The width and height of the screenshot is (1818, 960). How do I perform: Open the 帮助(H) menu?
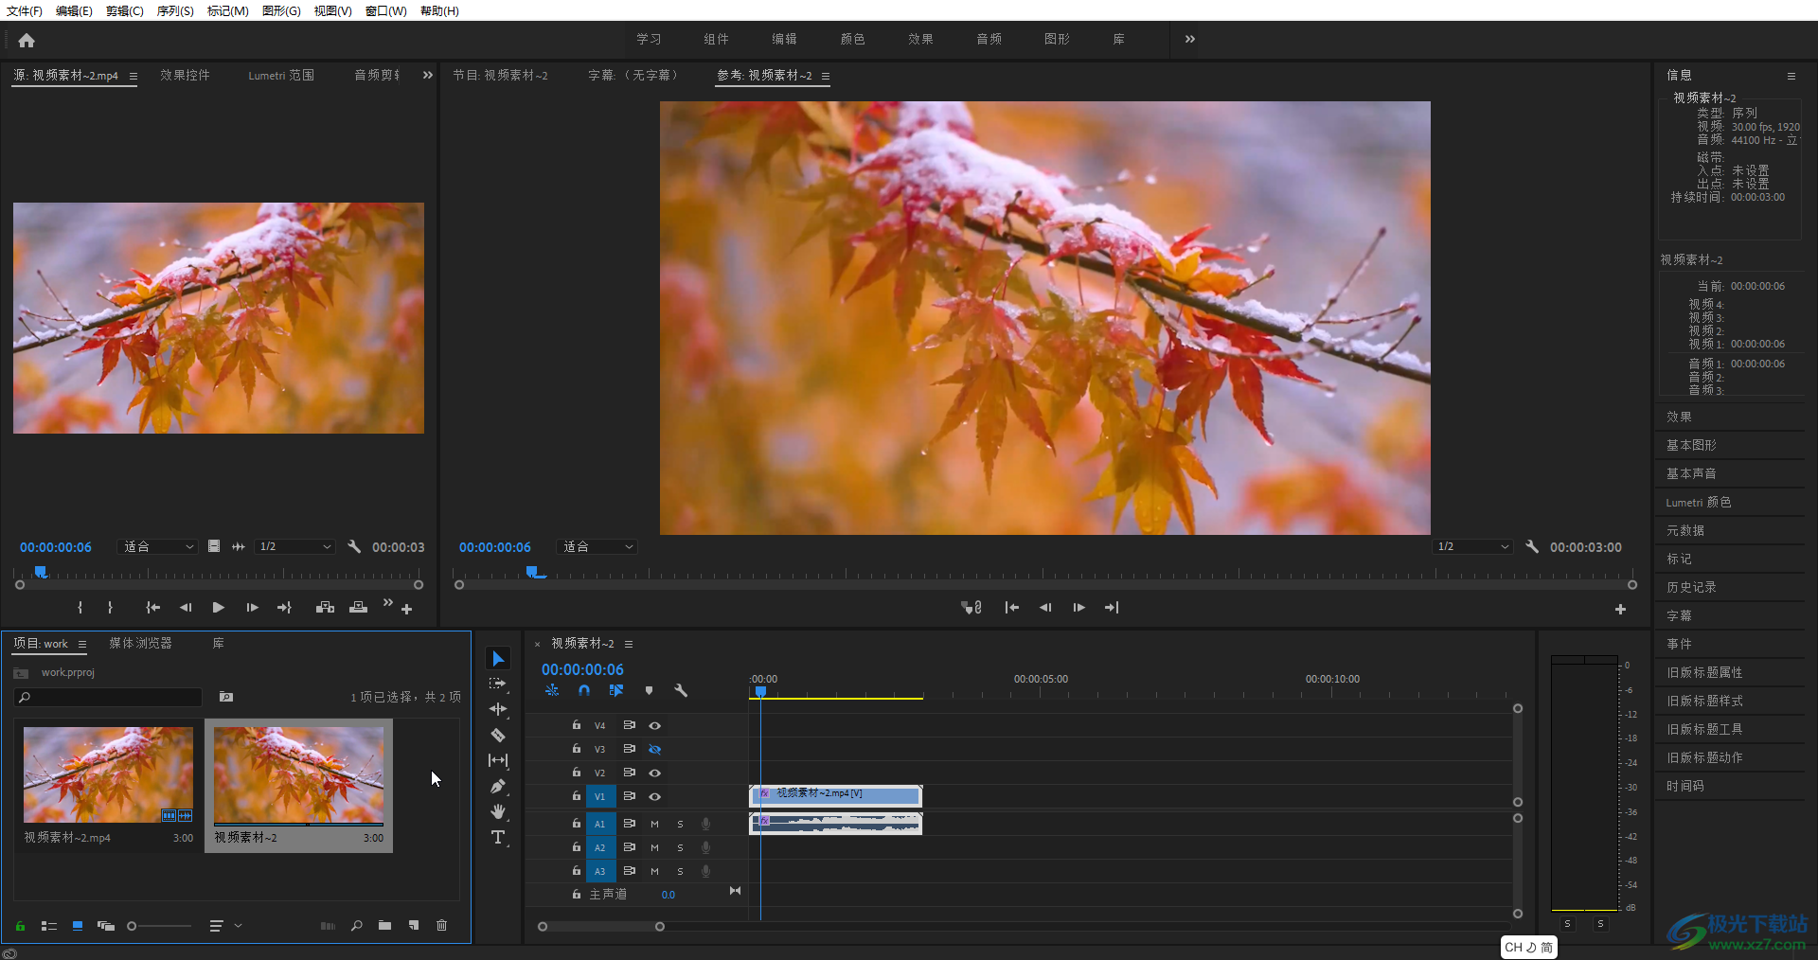(x=439, y=10)
